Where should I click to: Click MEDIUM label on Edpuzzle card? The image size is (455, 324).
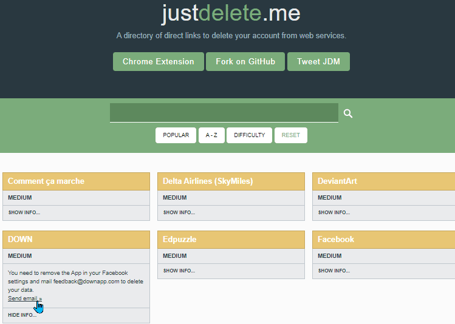coord(175,256)
